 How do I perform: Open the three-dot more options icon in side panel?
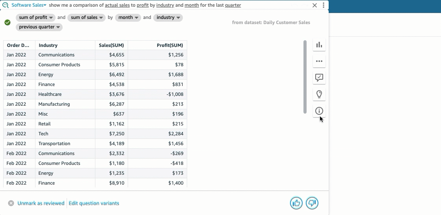pyautogui.click(x=319, y=61)
